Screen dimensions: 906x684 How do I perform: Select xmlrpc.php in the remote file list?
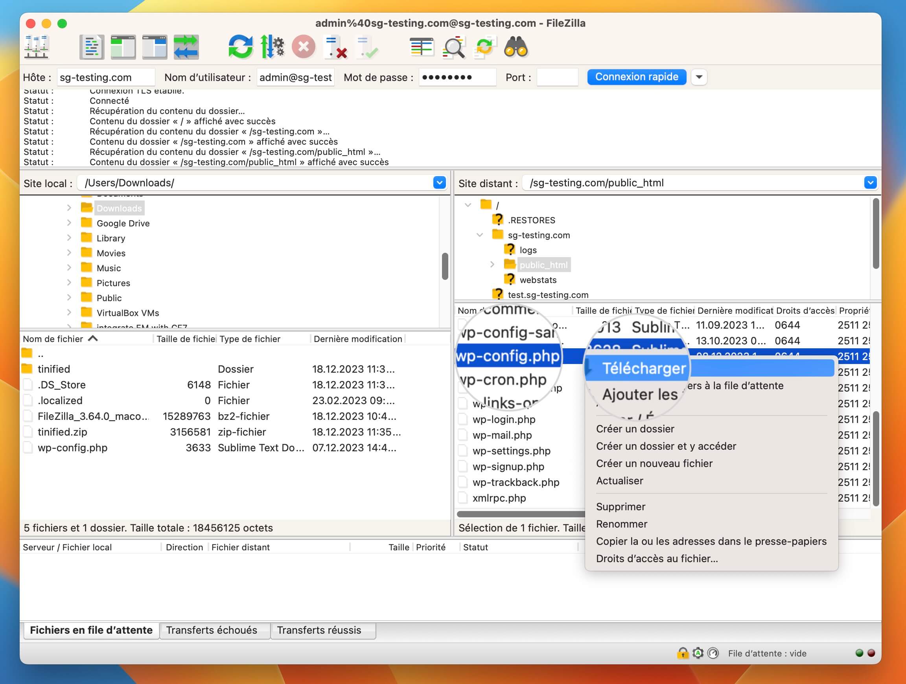pos(499,498)
